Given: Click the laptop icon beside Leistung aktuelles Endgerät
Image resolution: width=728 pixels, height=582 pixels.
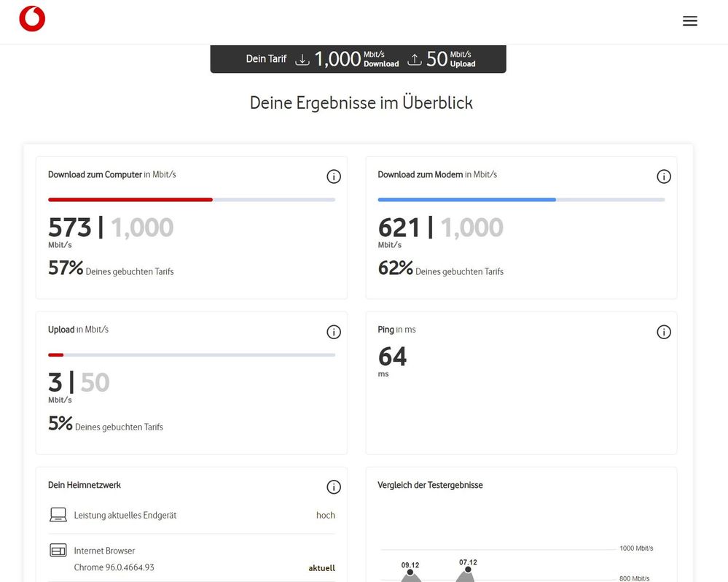Looking at the screenshot, I should point(58,515).
